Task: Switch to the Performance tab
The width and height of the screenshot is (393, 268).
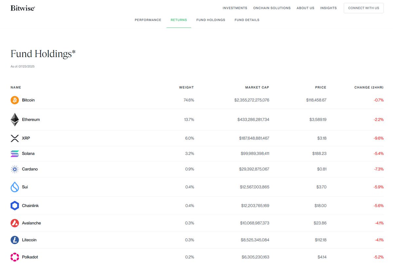Action: [148, 20]
